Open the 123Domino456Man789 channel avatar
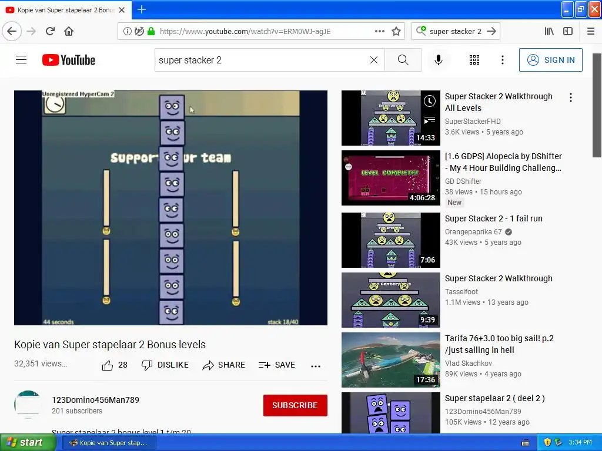This screenshot has width=602, height=451. pyautogui.click(x=28, y=404)
